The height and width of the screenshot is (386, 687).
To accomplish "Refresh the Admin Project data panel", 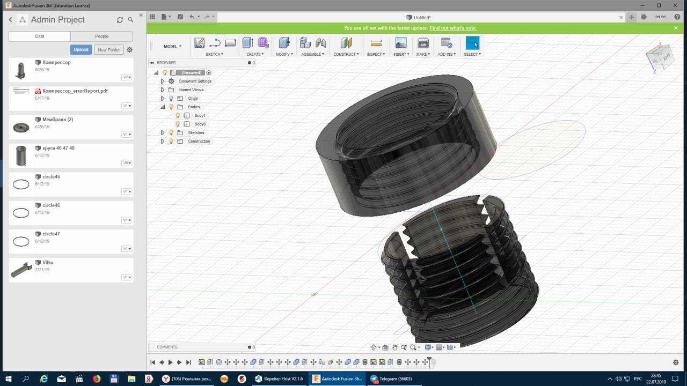I will coord(120,20).
